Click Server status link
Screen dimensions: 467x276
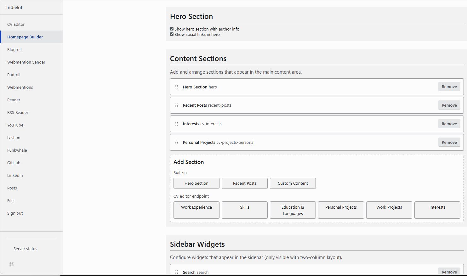pyautogui.click(x=25, y=249)
